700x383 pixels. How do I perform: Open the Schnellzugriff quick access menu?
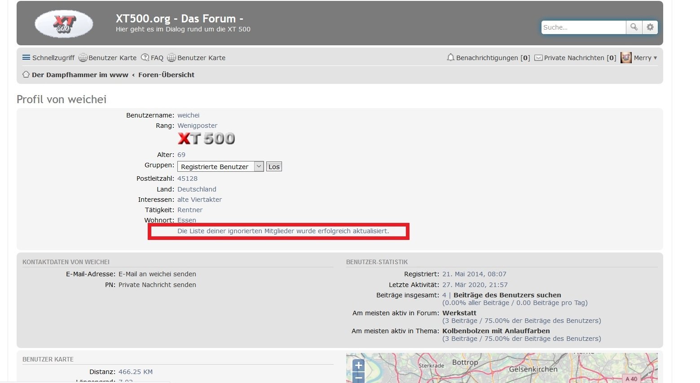pos(48,58)
